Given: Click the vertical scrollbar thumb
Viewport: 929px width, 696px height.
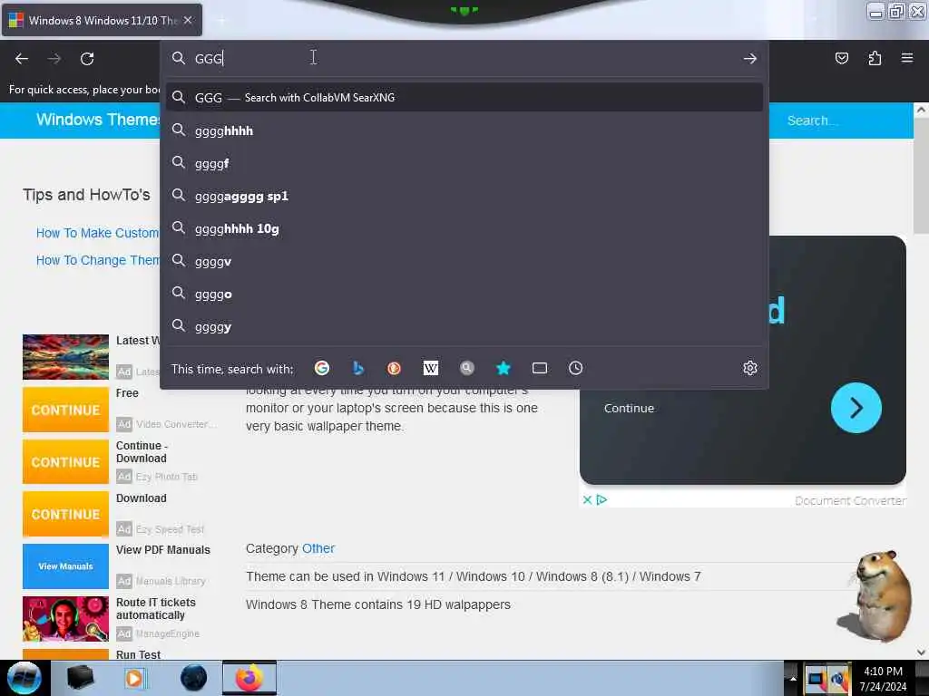Looking at the screenshot, I should tap(921, 177).
